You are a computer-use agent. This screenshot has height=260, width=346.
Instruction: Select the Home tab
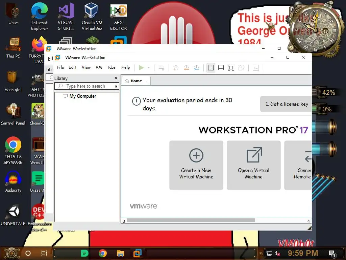pyautogui.click(x=136, y=81)
